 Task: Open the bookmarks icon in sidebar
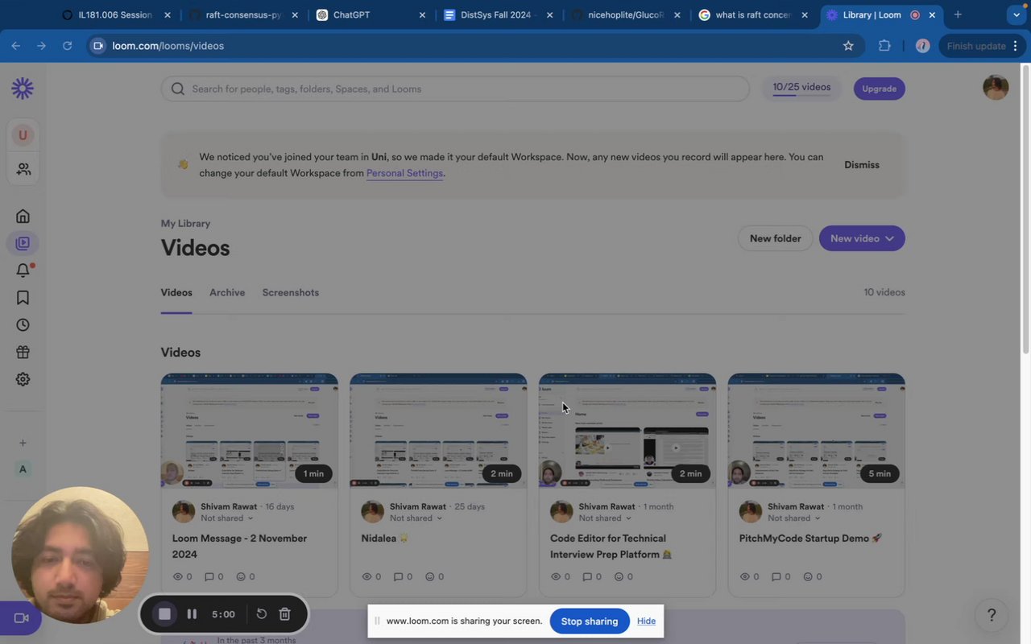point(23,298)
